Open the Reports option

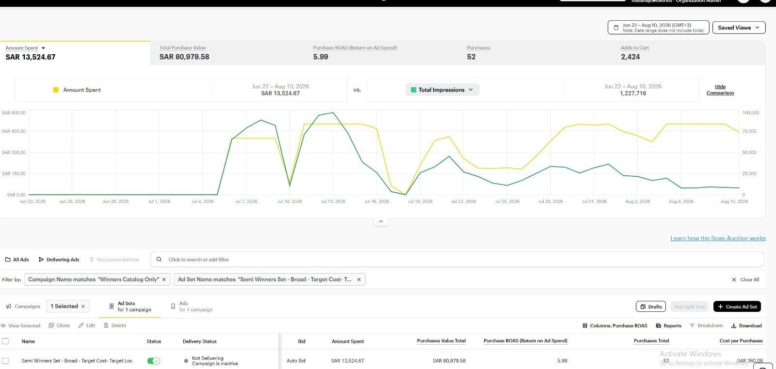(x=668, y=326)
